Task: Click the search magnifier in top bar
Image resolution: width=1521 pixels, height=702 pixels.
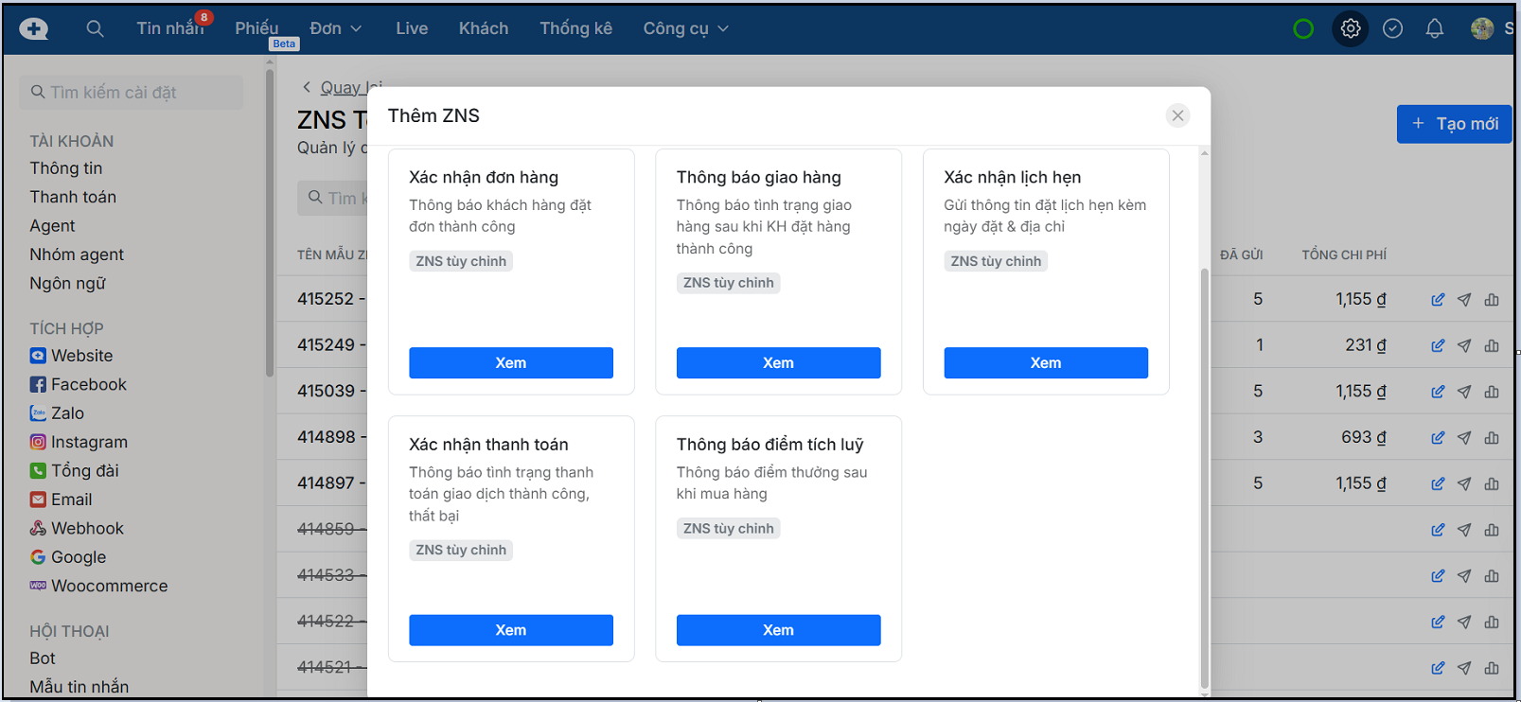Action: [95, 28]
